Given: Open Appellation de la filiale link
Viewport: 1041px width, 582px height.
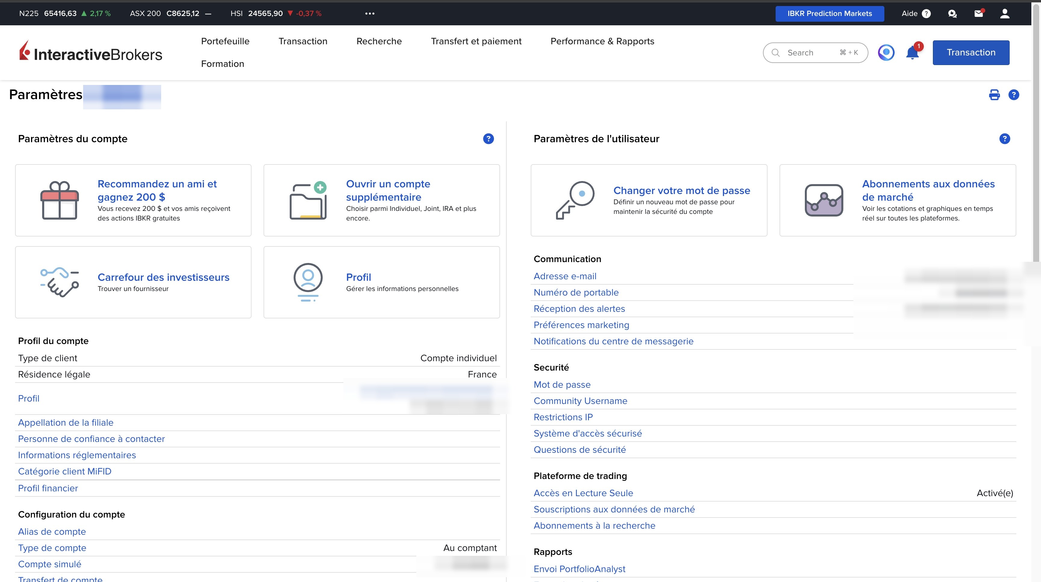Looking at the screenshot, I should point(65,423).
